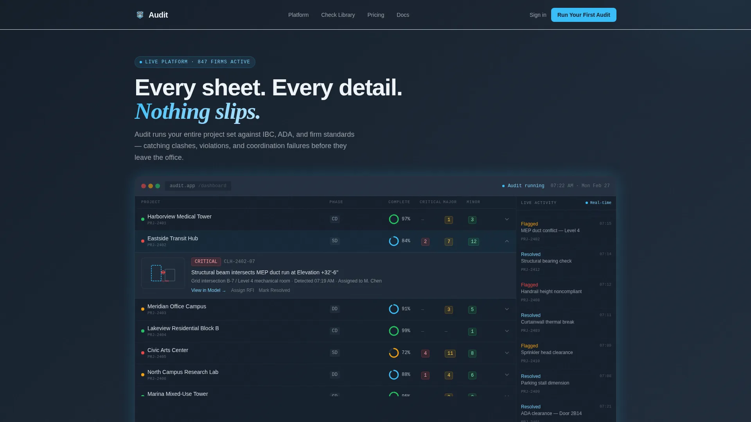Expand the Meridian Office Campus row

[x=507, y=309]
